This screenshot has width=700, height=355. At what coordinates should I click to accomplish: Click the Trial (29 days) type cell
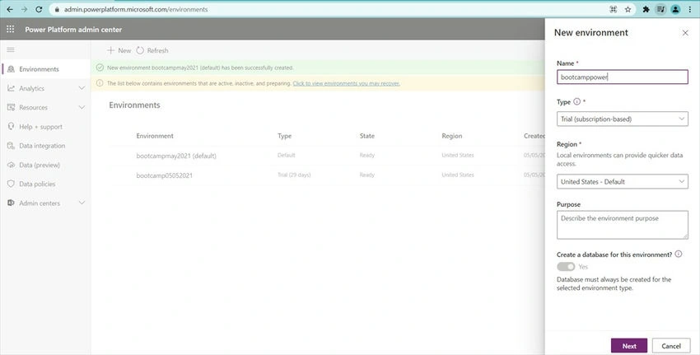294,175
